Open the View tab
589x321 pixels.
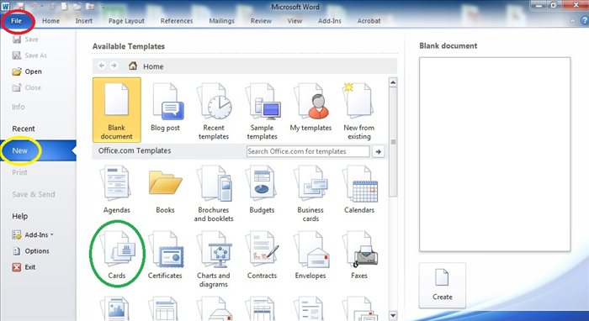coord(294,21)
